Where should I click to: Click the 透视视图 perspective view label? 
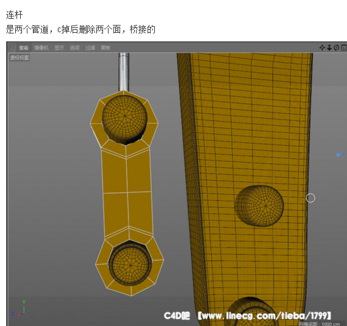(x=20, y=58)
